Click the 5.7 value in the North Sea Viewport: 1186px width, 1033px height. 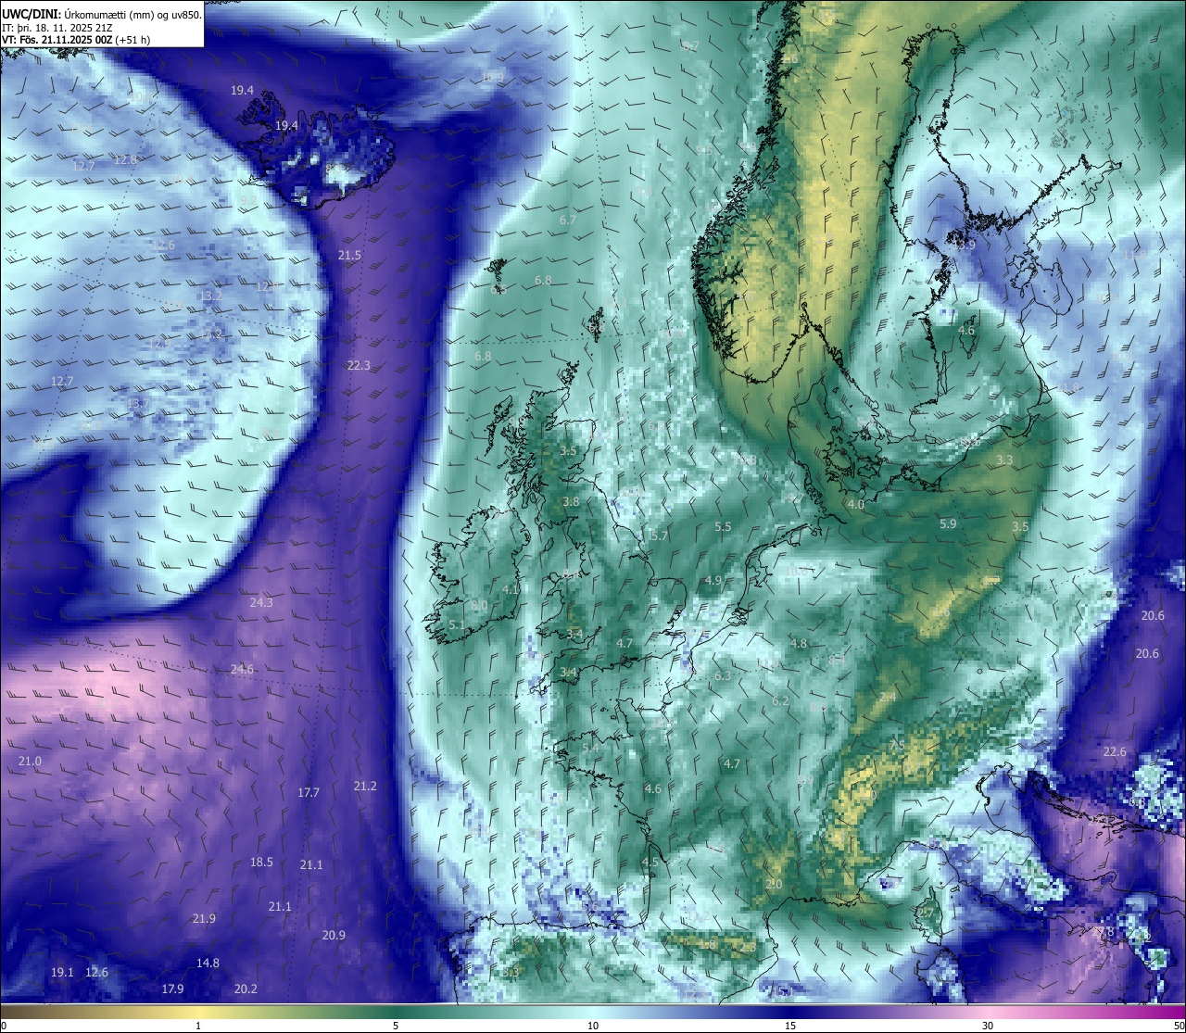tap(660, 536)
